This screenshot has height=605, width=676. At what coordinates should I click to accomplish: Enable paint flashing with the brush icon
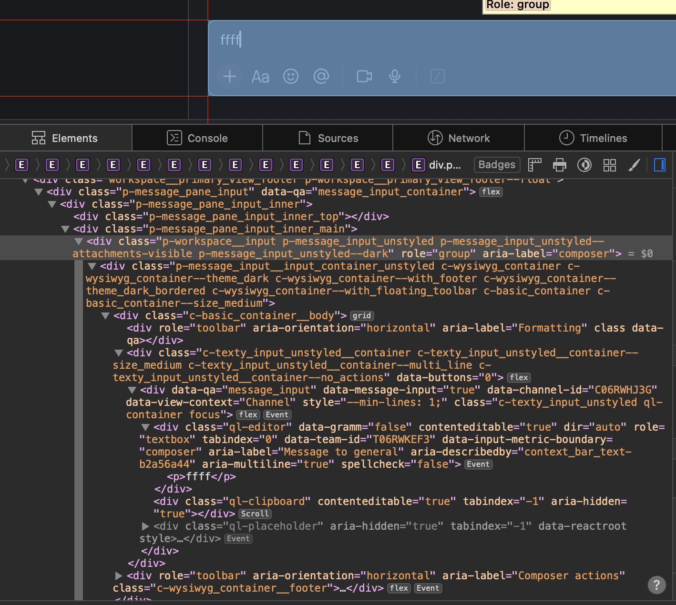tap(634, 165)
